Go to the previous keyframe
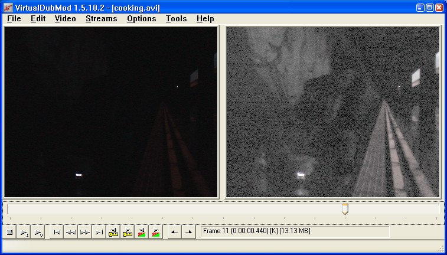 point(113,232)
